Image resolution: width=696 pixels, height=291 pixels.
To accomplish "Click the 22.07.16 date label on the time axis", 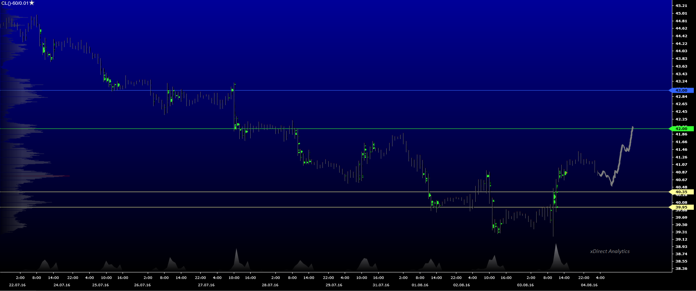I will (x=17, y=285).
